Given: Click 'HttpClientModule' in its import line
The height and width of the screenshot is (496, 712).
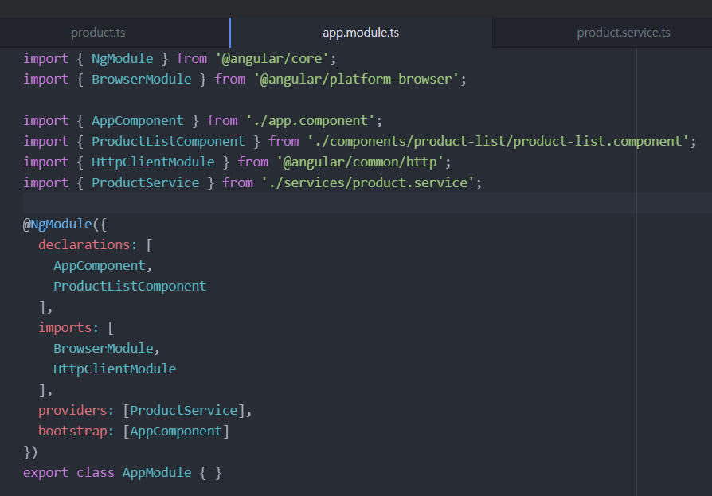Looking at the screenshot, I should tap(153, 162).
